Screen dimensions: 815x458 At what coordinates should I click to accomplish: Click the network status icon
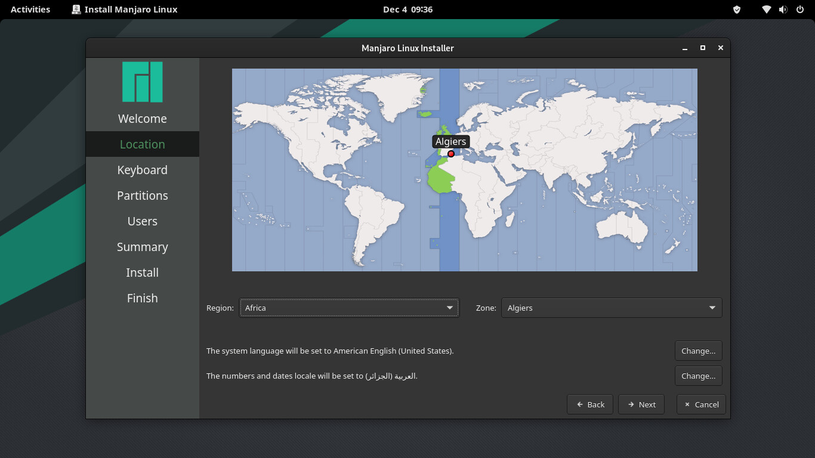767,10
